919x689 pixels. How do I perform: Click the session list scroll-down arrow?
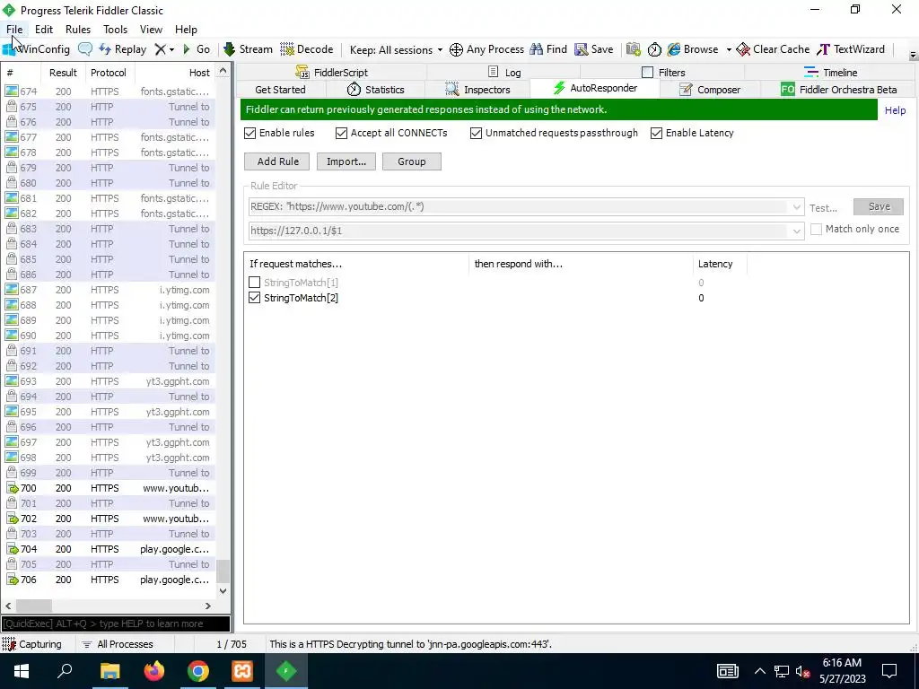pyautogui.click(x=223, y=590)
